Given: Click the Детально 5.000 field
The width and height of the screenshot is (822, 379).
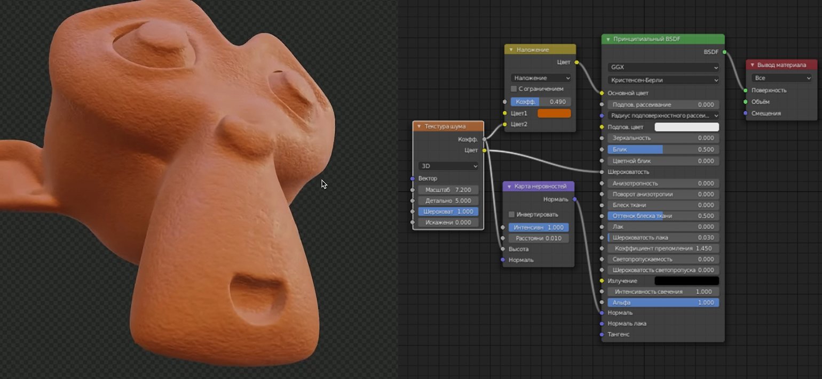Looking at the screenshot, I should 448,201.
